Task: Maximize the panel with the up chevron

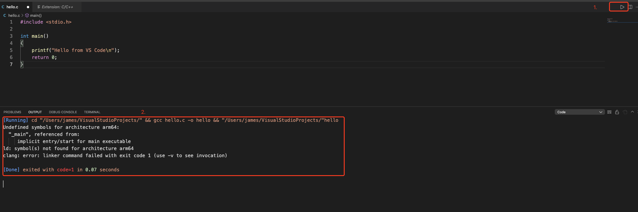Action: coord(632,112)
